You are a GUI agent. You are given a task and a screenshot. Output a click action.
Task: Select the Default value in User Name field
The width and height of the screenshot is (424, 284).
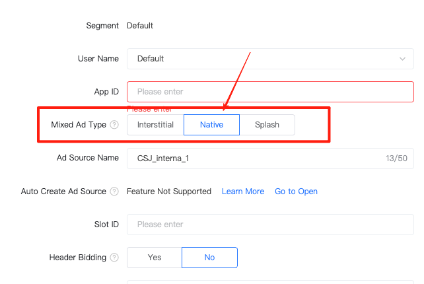click(151, 59)
